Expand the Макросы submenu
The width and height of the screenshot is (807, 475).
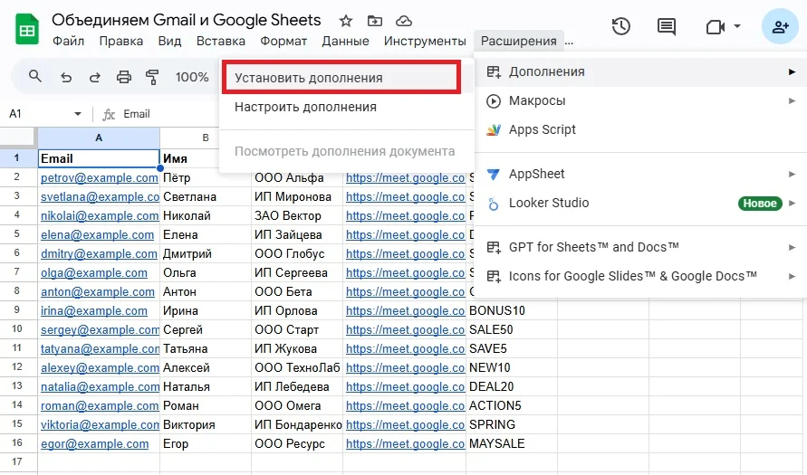click(792, 100)
